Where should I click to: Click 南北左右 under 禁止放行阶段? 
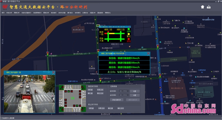click(121, 108)
